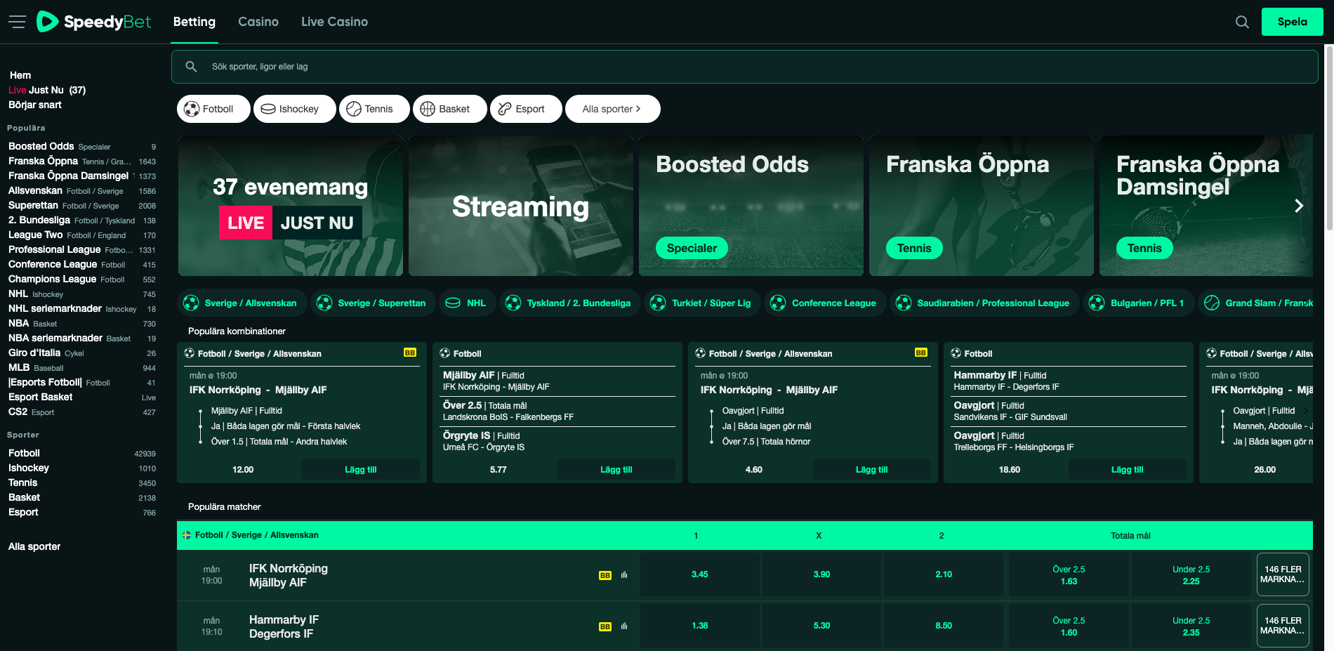Click the page vertical scrollbar

click(1329, 138)
